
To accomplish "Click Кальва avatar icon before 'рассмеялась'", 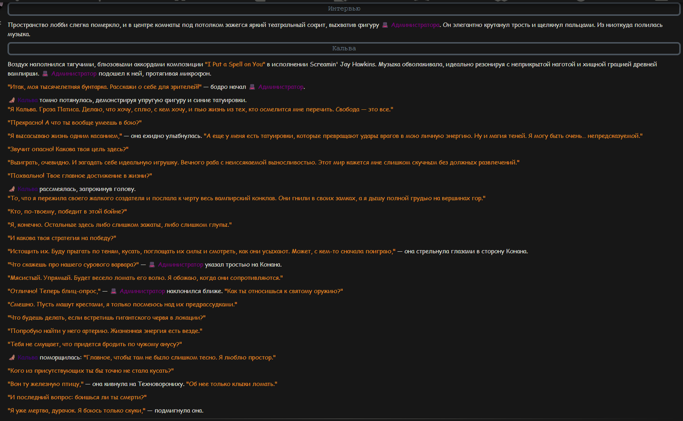I will [x=12, y=189].
